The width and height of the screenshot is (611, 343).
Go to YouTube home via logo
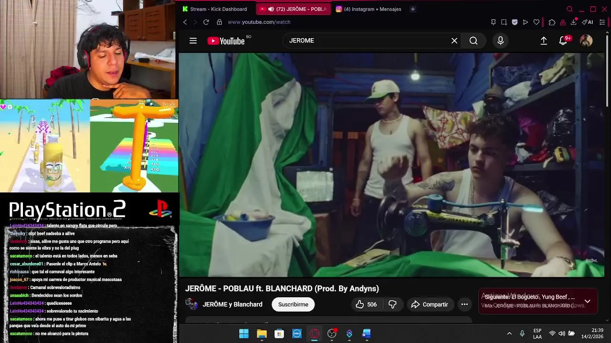pos(226,41)
